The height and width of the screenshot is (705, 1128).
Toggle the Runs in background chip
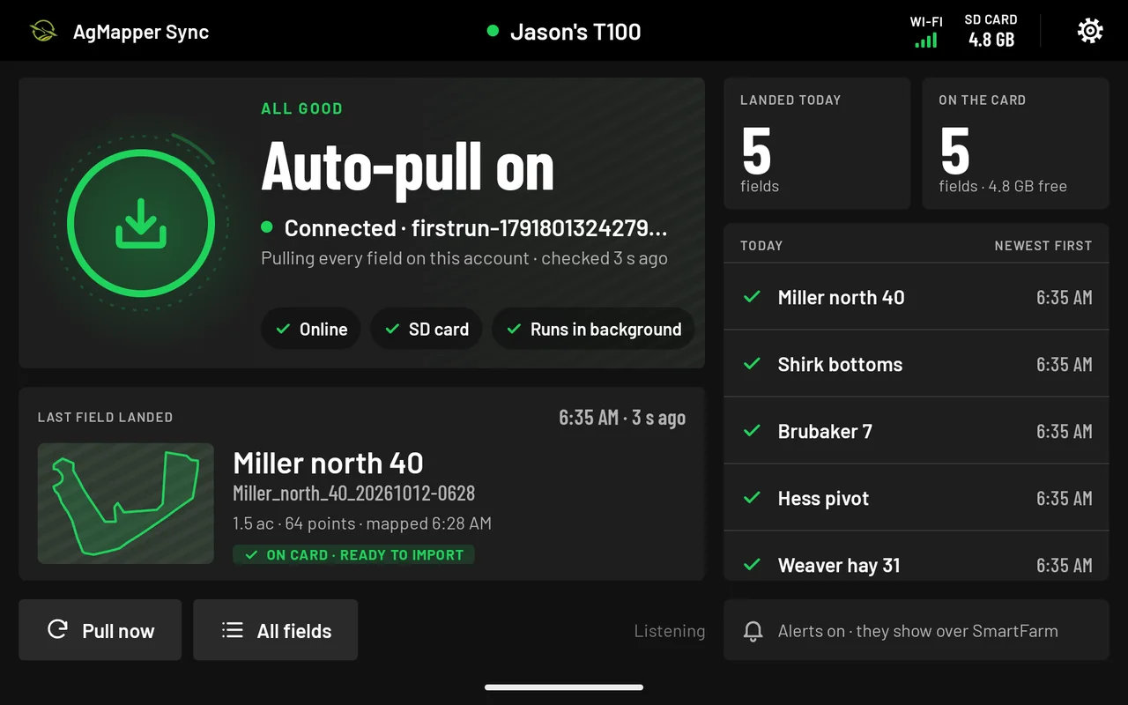593,329
